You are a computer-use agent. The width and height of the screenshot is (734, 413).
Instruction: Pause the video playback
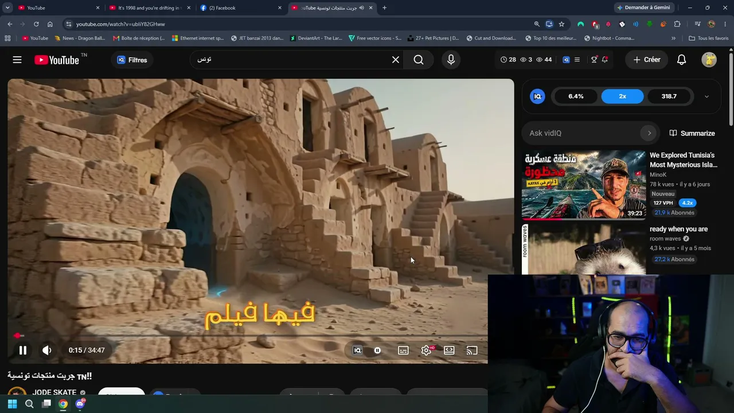tap(23, 350)
